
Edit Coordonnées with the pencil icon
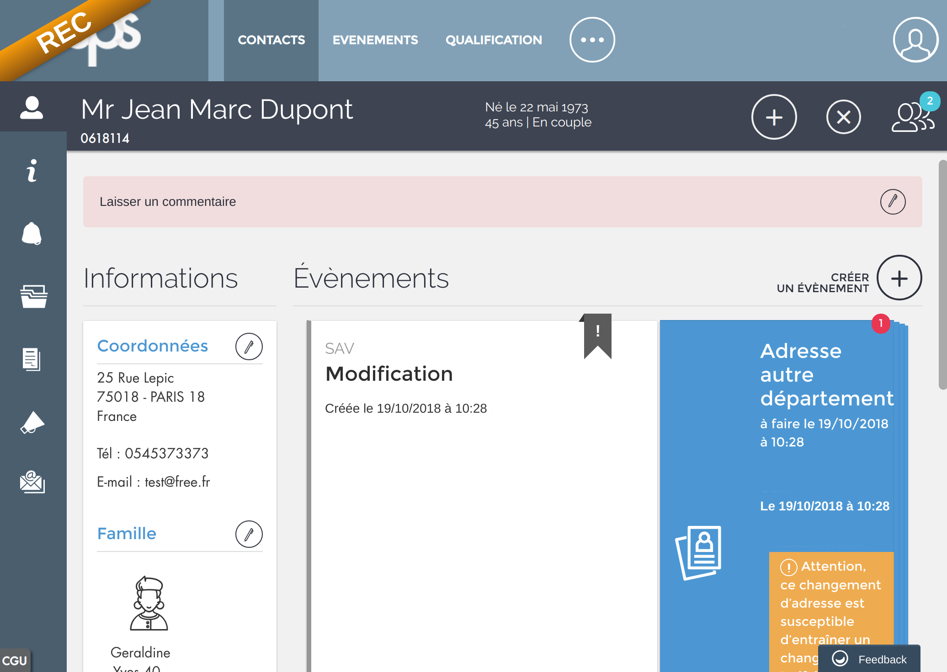[249, 347]
